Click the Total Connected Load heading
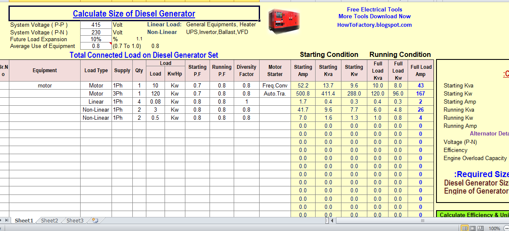Viewport: 509px width, 231px height. point(144,55)
